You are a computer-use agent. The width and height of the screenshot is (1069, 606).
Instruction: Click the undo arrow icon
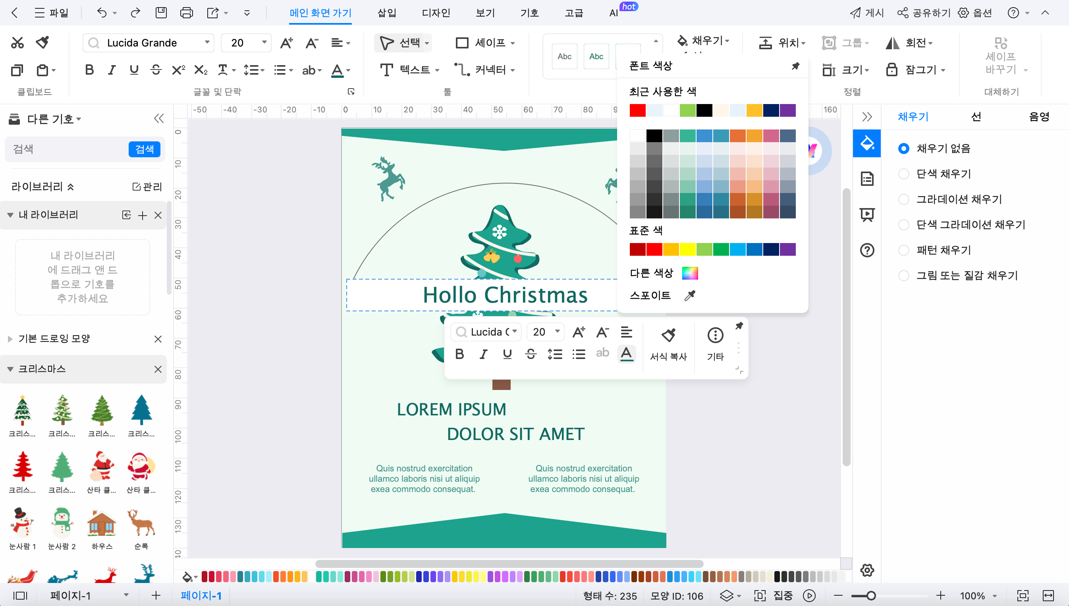(102, 13)
